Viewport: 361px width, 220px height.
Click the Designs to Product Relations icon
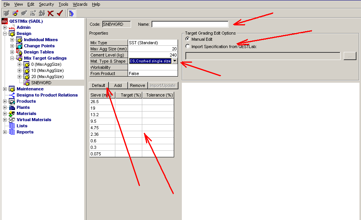pos(12,95)
